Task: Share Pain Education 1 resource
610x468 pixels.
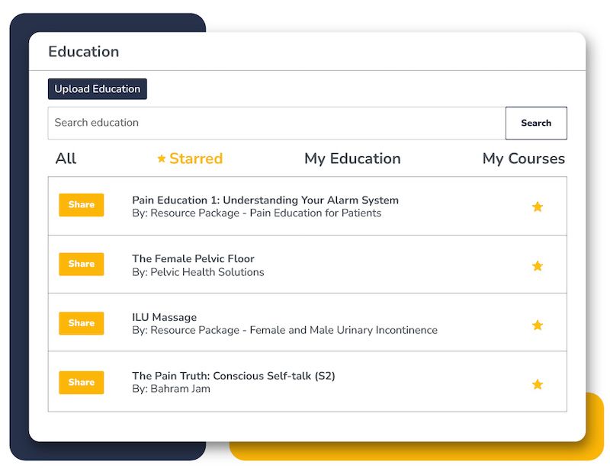Action: click(82, 205)
